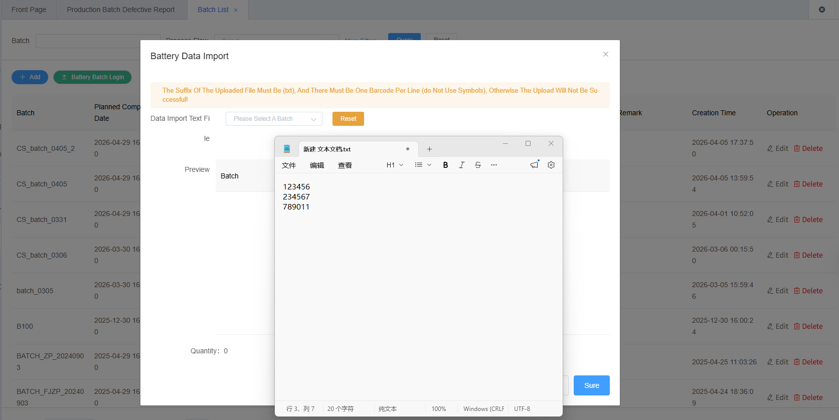Edit the B100 row
The image size is (839, 420).
[x=778, y=326]
